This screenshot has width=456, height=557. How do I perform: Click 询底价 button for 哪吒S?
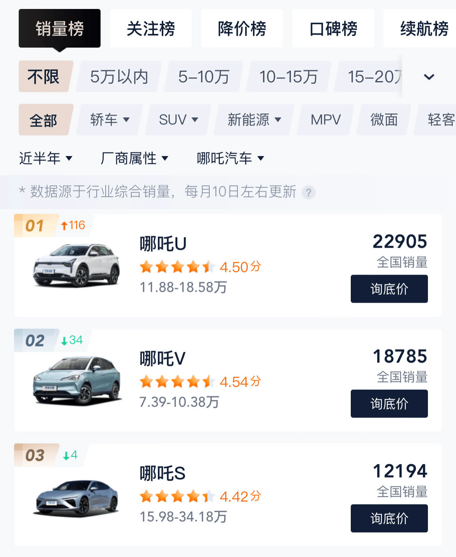click(389, 518)
